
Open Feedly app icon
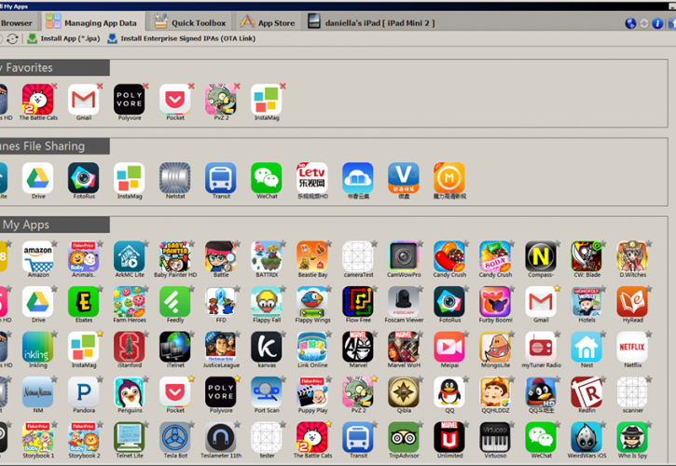coord(175,302)
